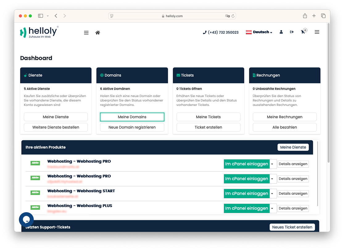This screenshot has width=344, height=250.
Task: Click Neues Ticket erstellen button
Action: pyautogui.click(x=292, y=227)
